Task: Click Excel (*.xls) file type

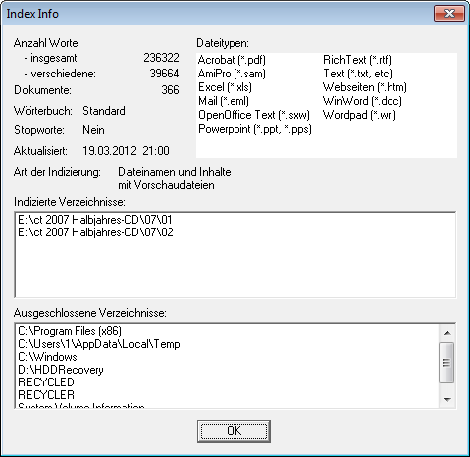Action: click(225, 87)
